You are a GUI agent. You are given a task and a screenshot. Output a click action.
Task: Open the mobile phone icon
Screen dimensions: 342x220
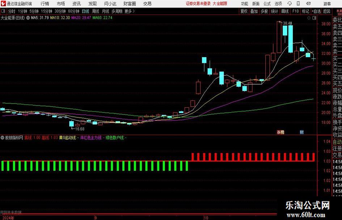pos(298,4)
